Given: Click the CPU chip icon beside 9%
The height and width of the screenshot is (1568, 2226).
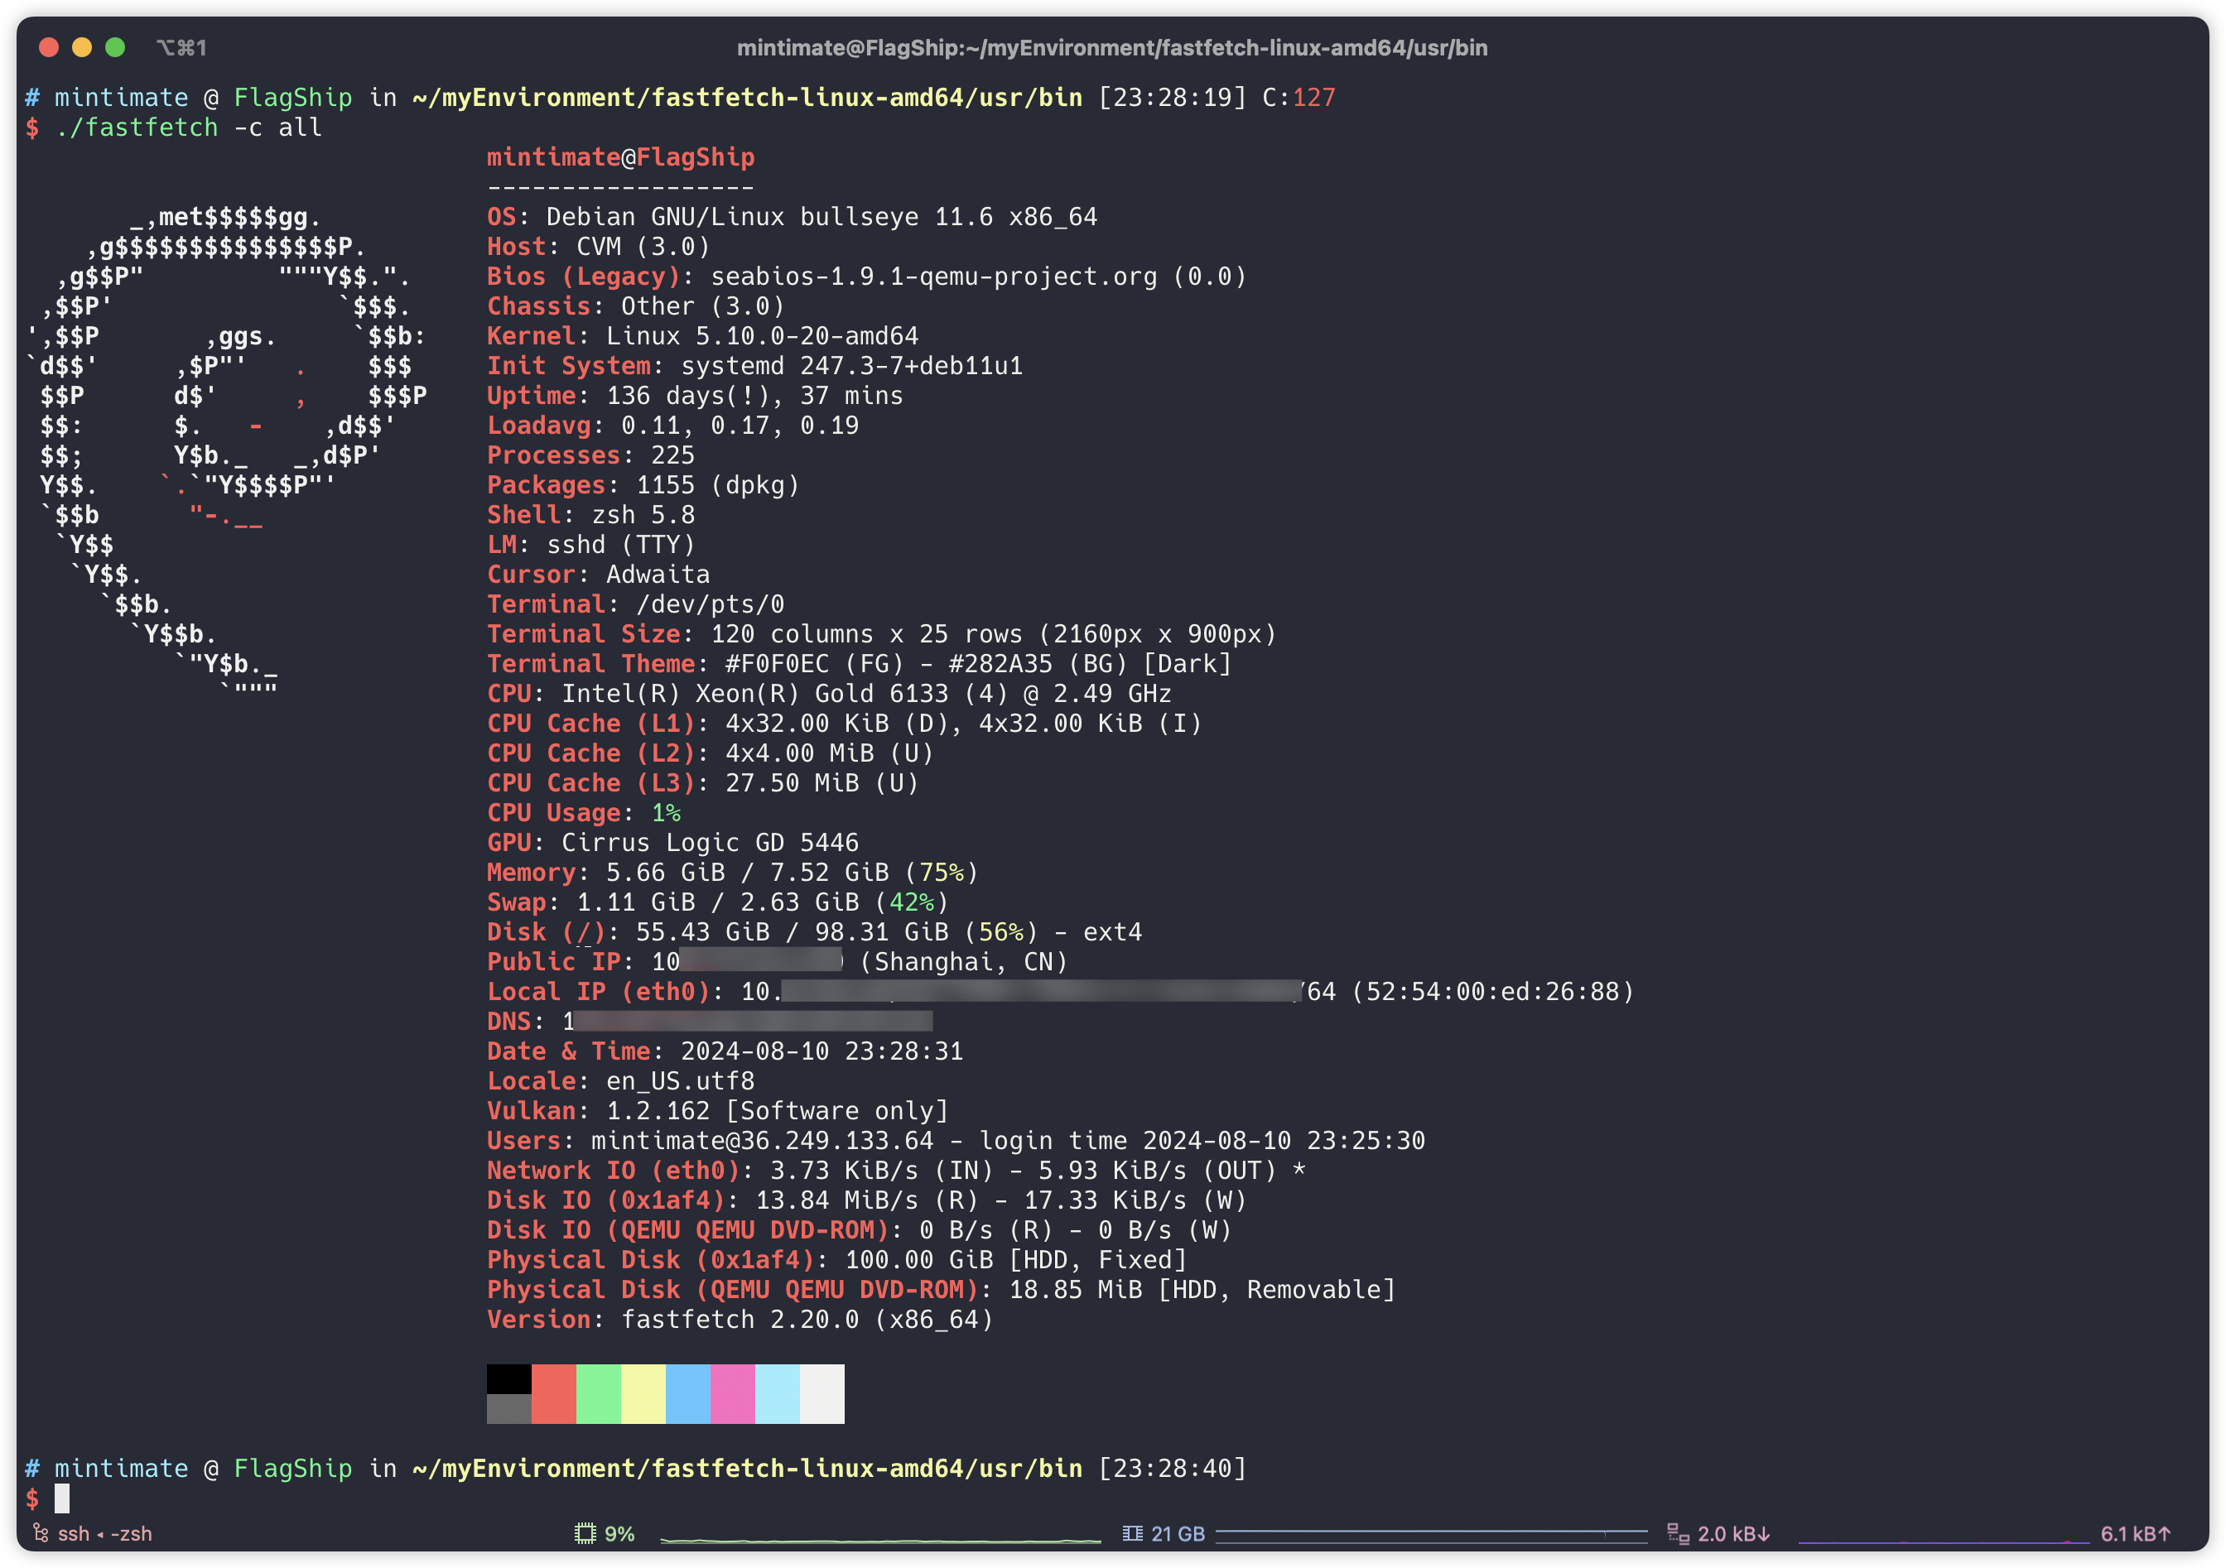Looking at the screenshot, I should [x=585, y=1533].
